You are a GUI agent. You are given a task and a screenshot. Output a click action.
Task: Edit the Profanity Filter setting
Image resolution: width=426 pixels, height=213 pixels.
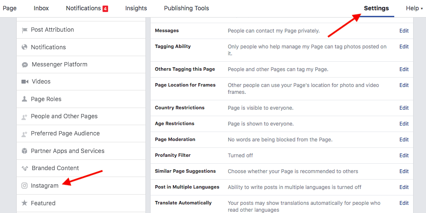404,155
